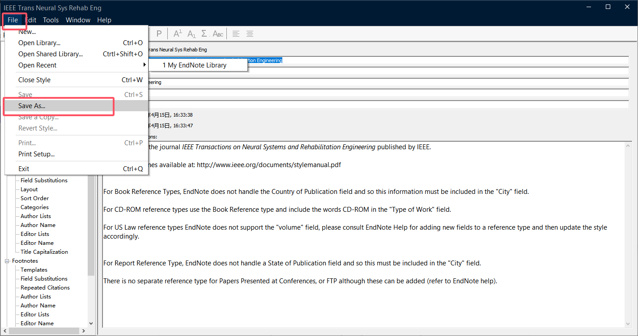
Task: Select Repeated Citations tree item
Action: (45, 288)
